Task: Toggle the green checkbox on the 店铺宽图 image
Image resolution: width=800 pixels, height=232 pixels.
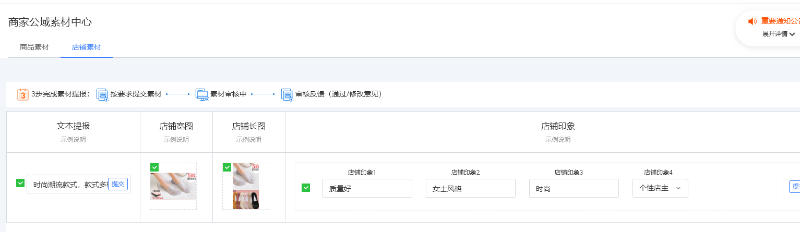Action: pos(154,167)
